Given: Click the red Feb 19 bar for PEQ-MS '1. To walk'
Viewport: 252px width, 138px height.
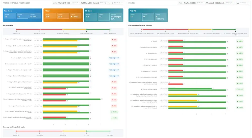Looking at the screenshot, I should [175, 40].
